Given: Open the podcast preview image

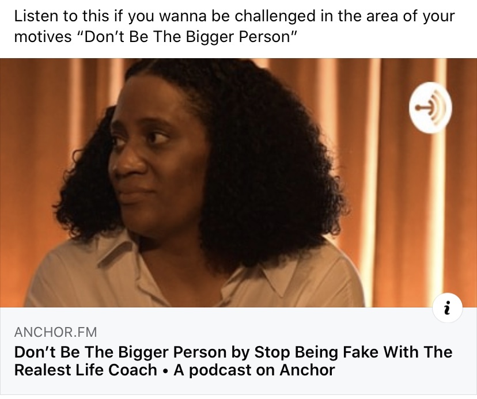Looking at the screenshot, I should click(x=238, y=183).
